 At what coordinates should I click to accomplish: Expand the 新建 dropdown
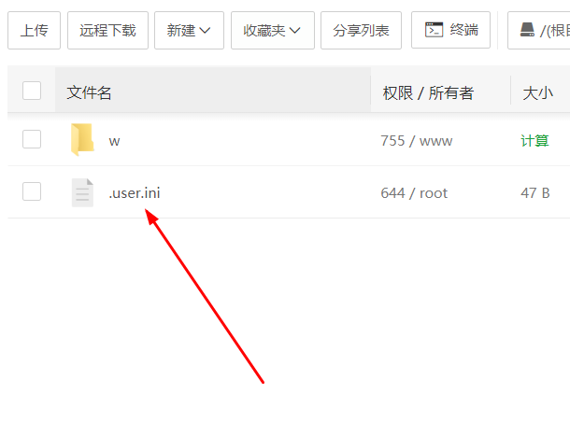tap(189, 30)
